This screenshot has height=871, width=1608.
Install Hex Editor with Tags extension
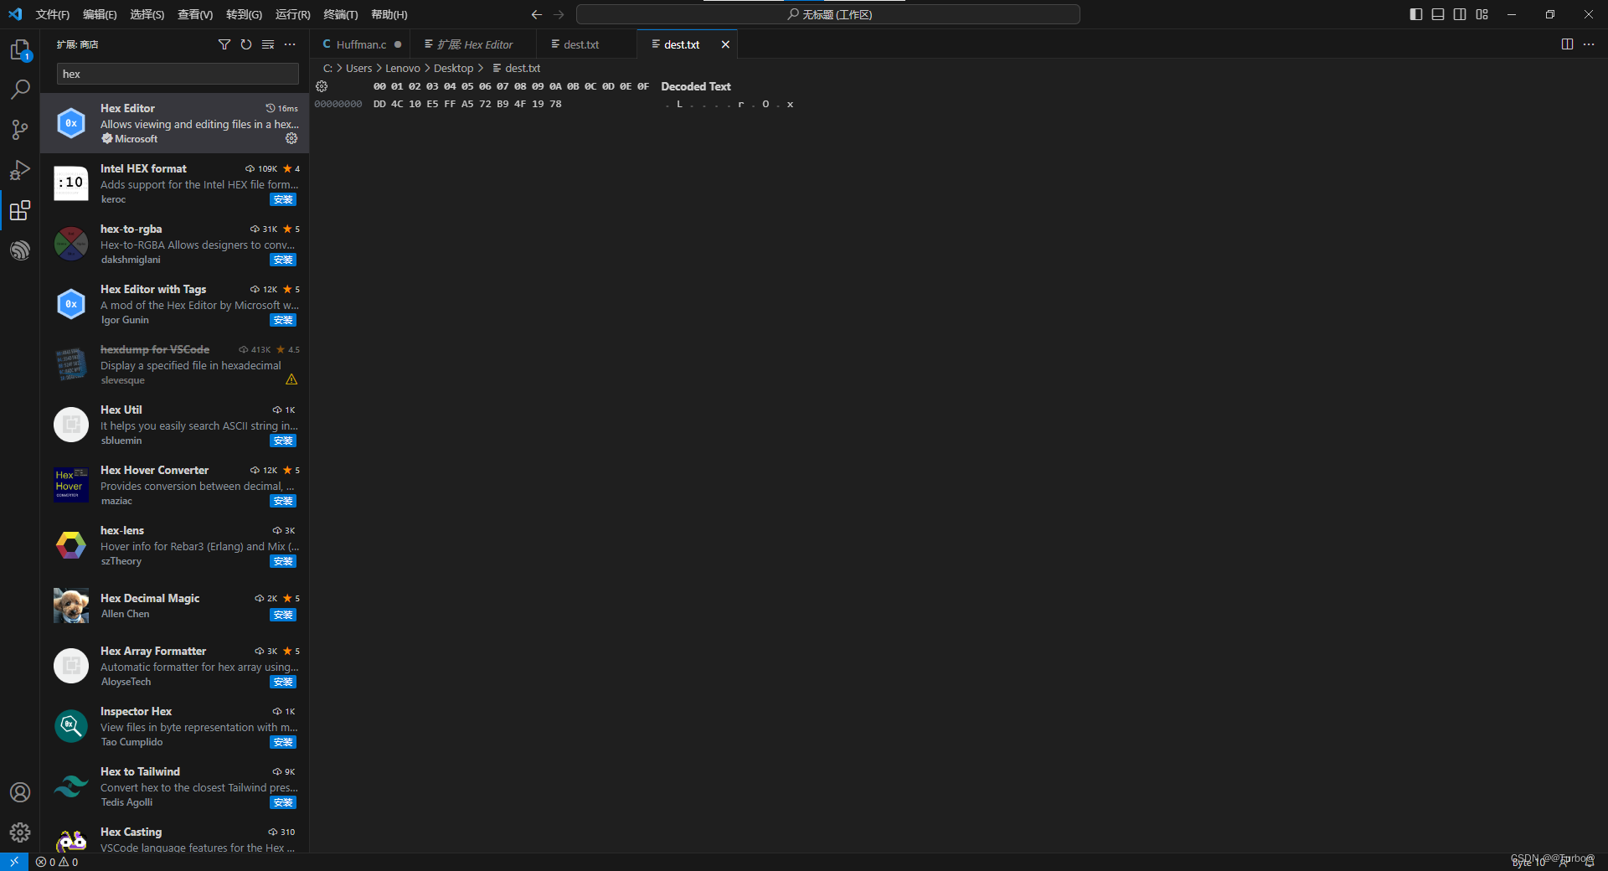point(283,320)
